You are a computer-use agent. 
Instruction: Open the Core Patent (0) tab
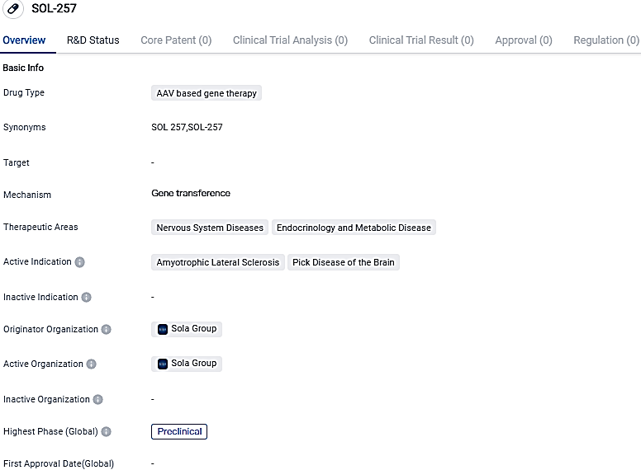[176, 40]
